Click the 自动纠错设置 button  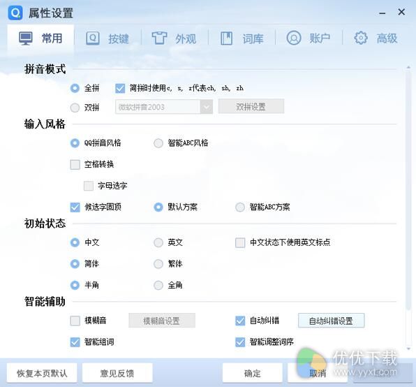click(331, 321)
